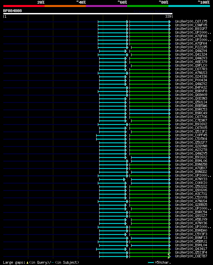Select UniRef100_A7NUS4 label
213x265 pixels.
click(x=191, y=201)
